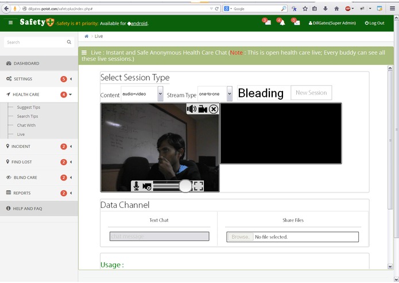Select Live under Health Care
This screenshot has width=399, height=283.
coord(21,134)
